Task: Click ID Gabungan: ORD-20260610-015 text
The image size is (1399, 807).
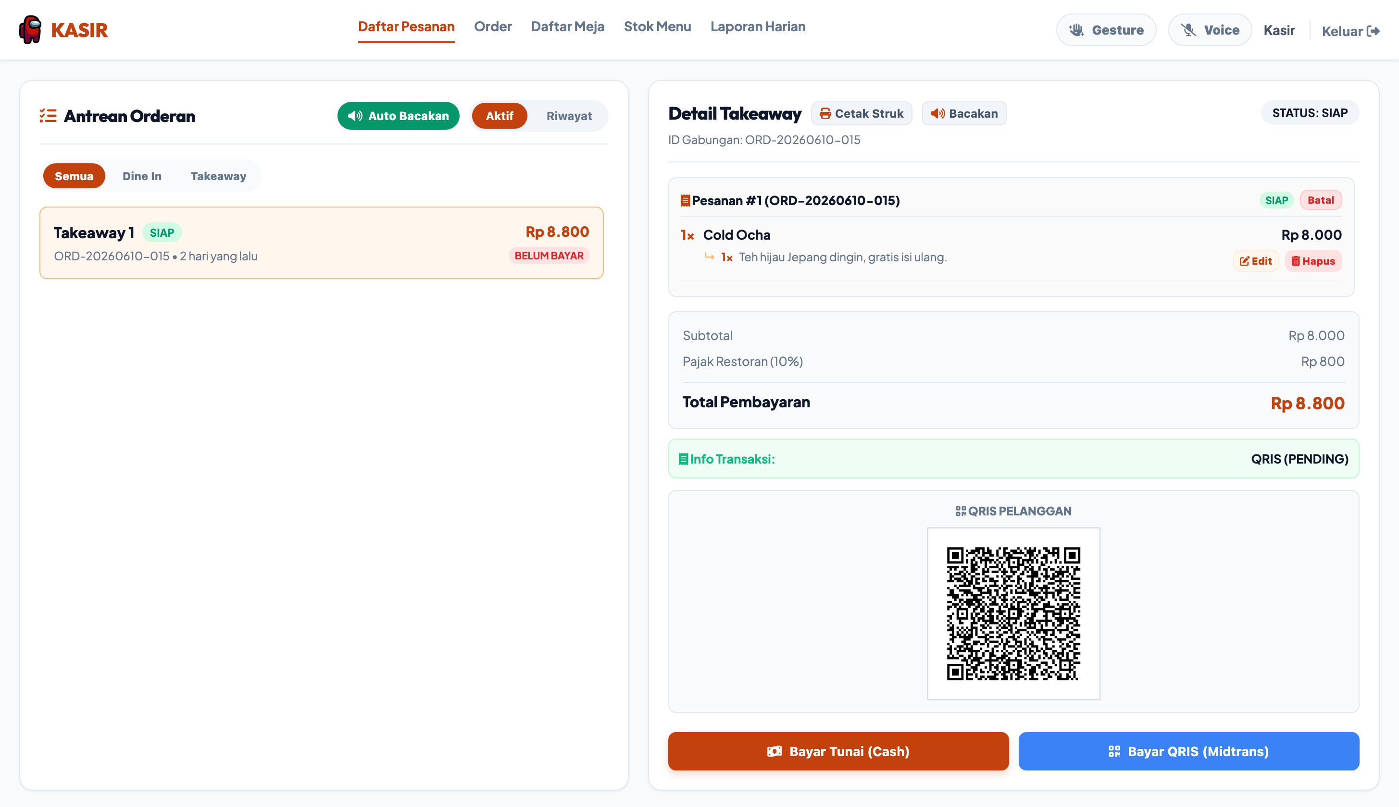Action: pos(764,140)
